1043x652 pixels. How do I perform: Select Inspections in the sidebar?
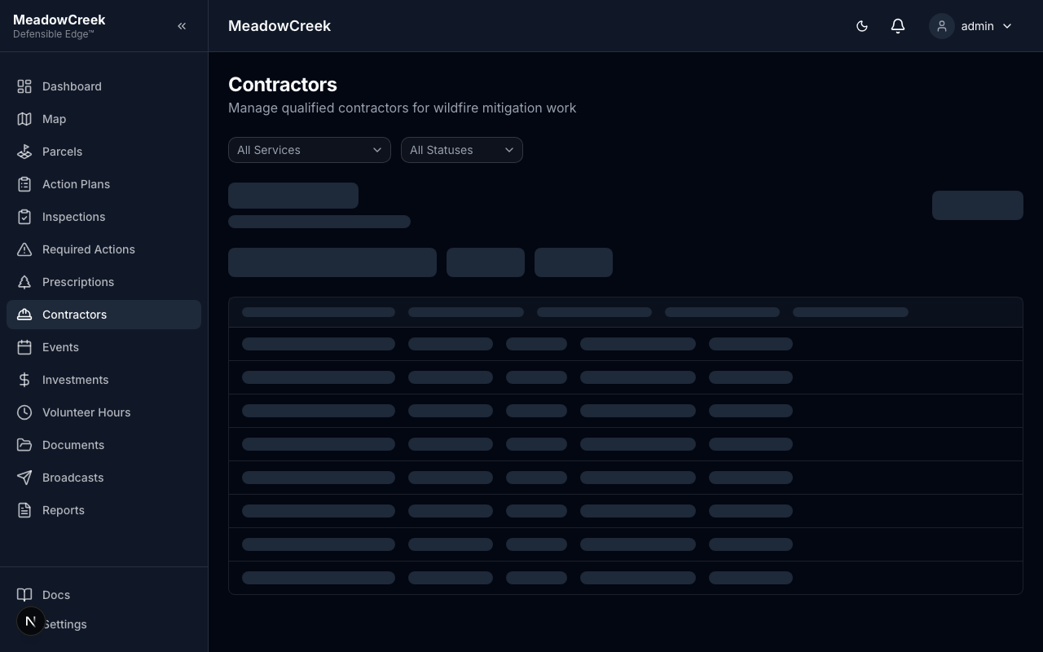(103, 217)
